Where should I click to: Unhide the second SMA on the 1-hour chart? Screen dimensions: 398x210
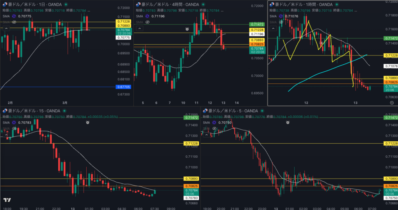(281, 22)
